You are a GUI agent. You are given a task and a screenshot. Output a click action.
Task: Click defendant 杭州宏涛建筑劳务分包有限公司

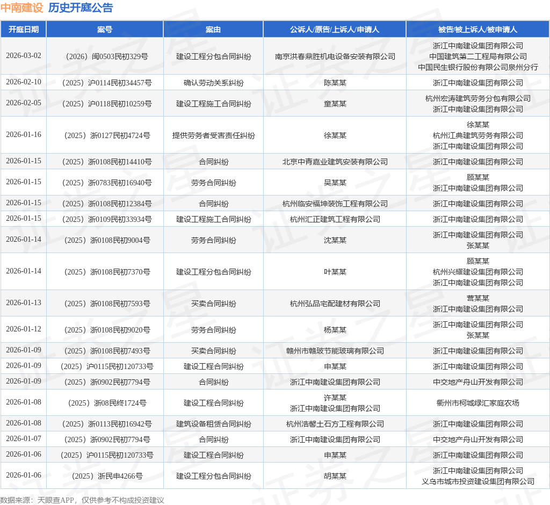click(x=478, y=99)
